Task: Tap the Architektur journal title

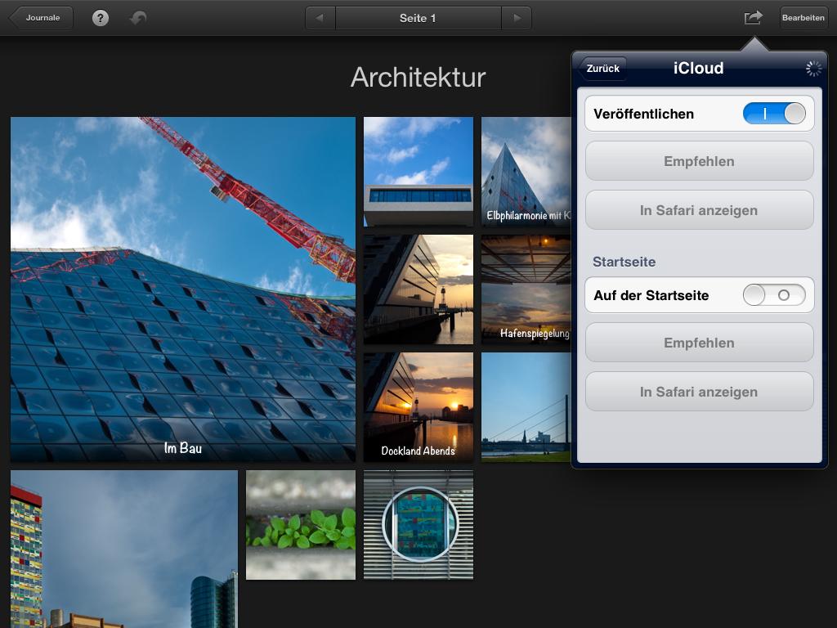Action: click(418, 78)
